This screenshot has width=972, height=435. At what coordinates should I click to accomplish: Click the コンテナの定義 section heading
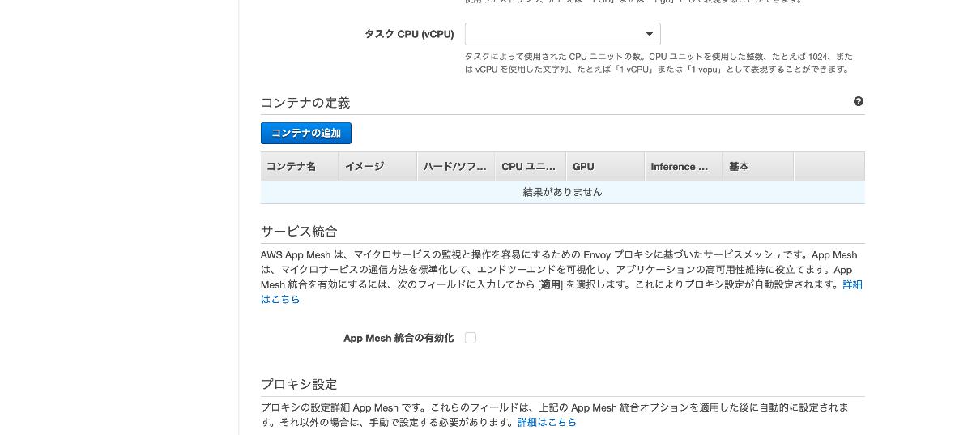point(305,103)
